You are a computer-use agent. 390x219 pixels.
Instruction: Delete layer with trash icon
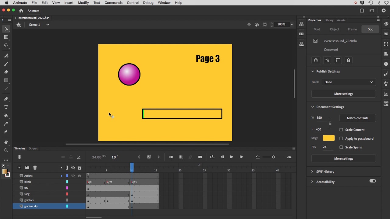tap(35, 168)
